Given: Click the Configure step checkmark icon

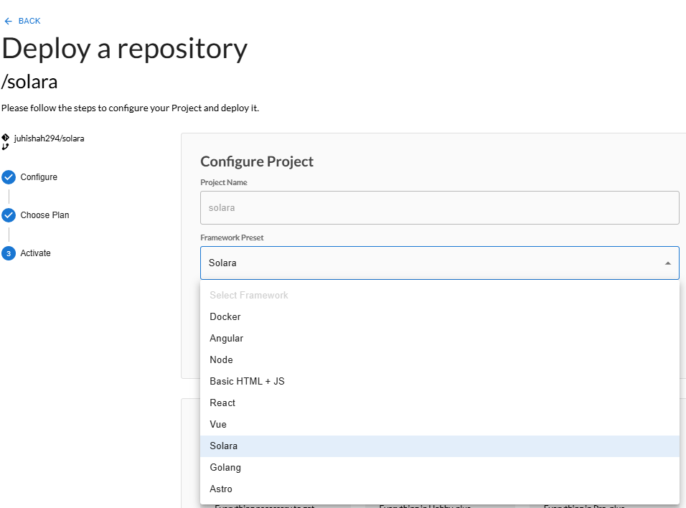Looking at the screenshot, I should tap(9, 177).
